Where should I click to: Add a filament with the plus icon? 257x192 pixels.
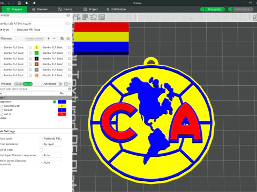coord(48,38)
